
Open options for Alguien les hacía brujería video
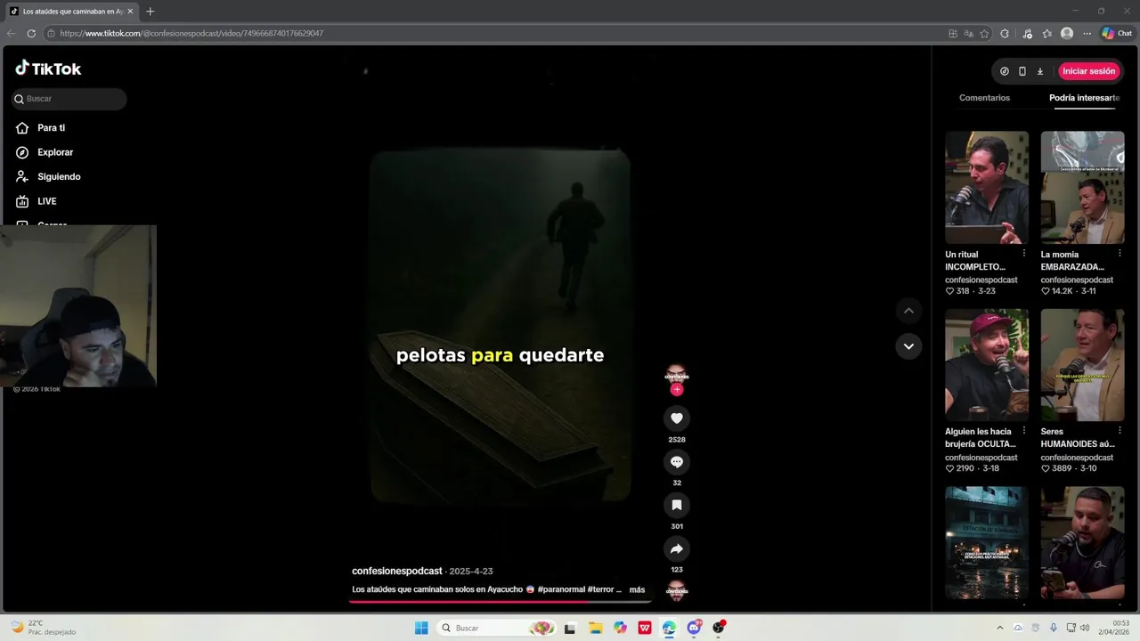click(1023, 431)
